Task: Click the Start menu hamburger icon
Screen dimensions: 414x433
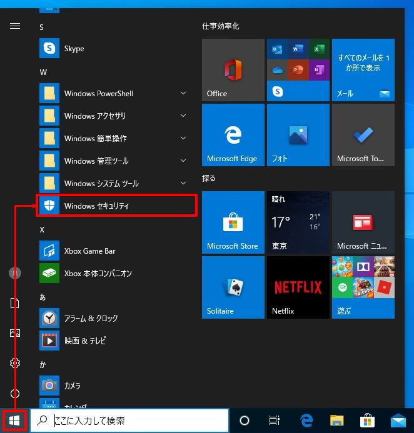Action: [15, 26]
